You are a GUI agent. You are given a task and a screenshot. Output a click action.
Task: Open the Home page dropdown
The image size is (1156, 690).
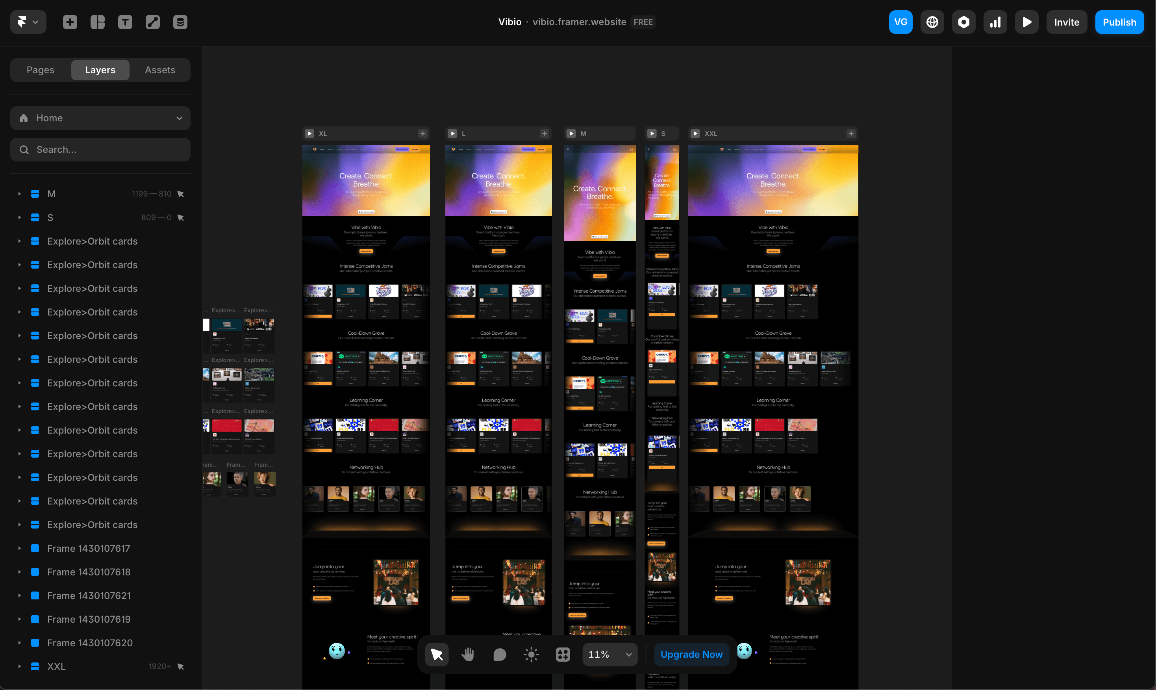(x=100, y=118)
